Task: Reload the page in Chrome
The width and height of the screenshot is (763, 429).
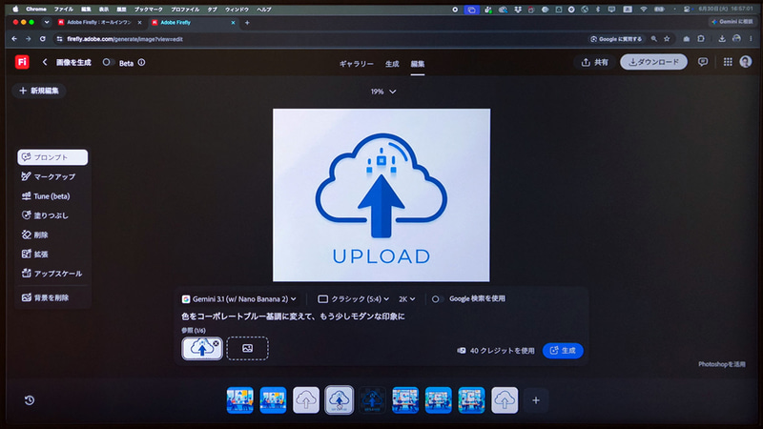Action: point(42,39)
